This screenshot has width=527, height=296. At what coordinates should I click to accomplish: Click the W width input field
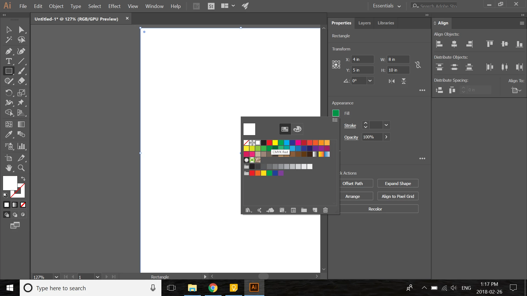398,59
